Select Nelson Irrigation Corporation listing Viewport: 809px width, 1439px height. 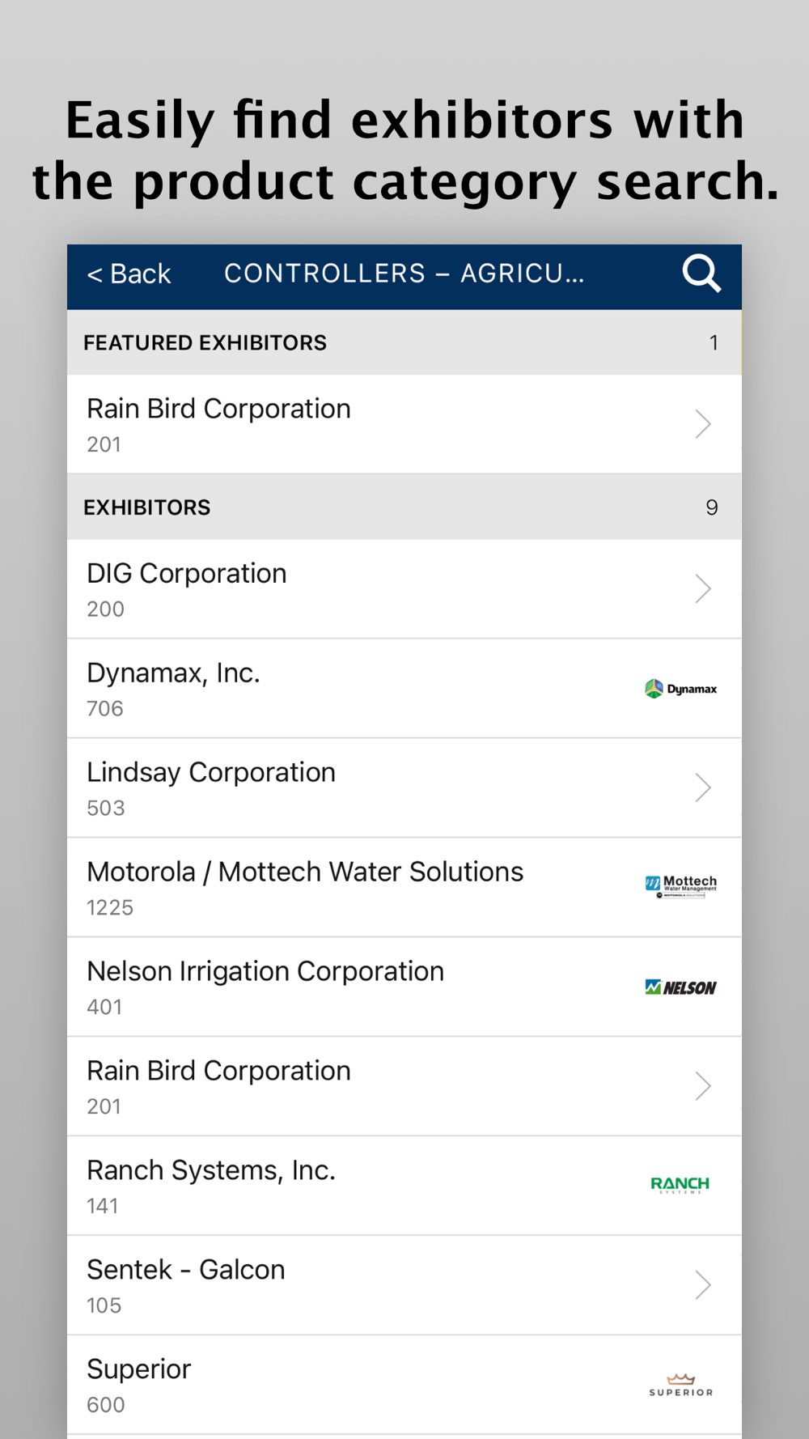(265, 972)
